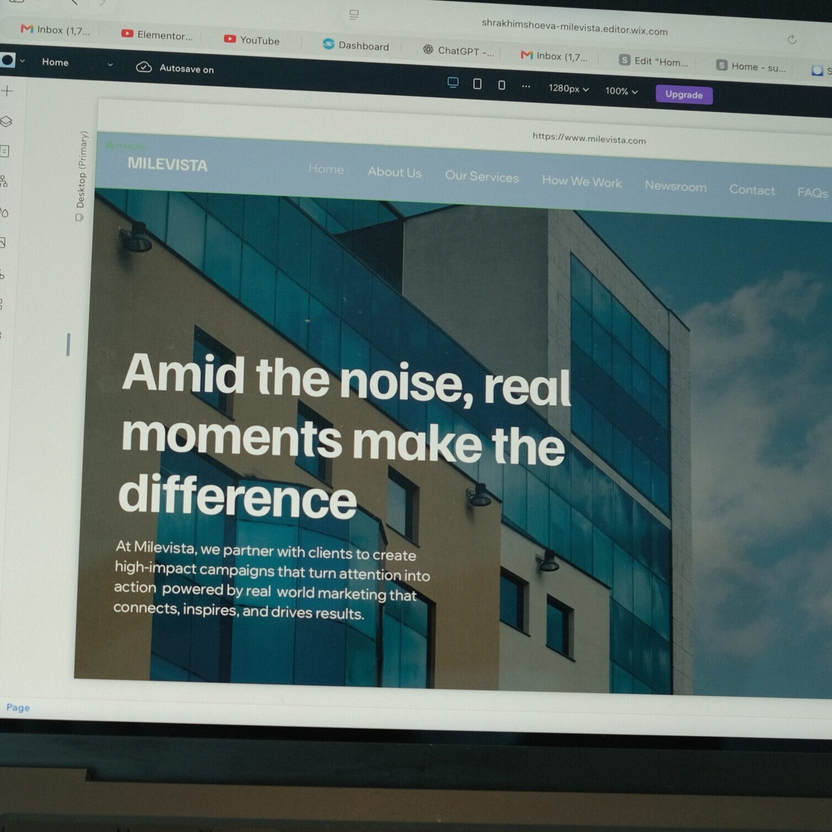Switch to the mobile breakpoint icon
Screen dimensions: 832x832
[502, 85]
